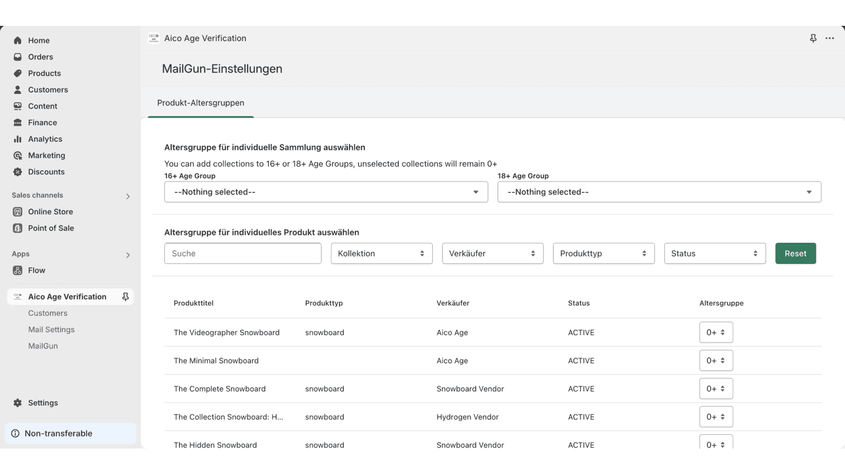Click the Analytics bar chart icon

pos(17,139)
